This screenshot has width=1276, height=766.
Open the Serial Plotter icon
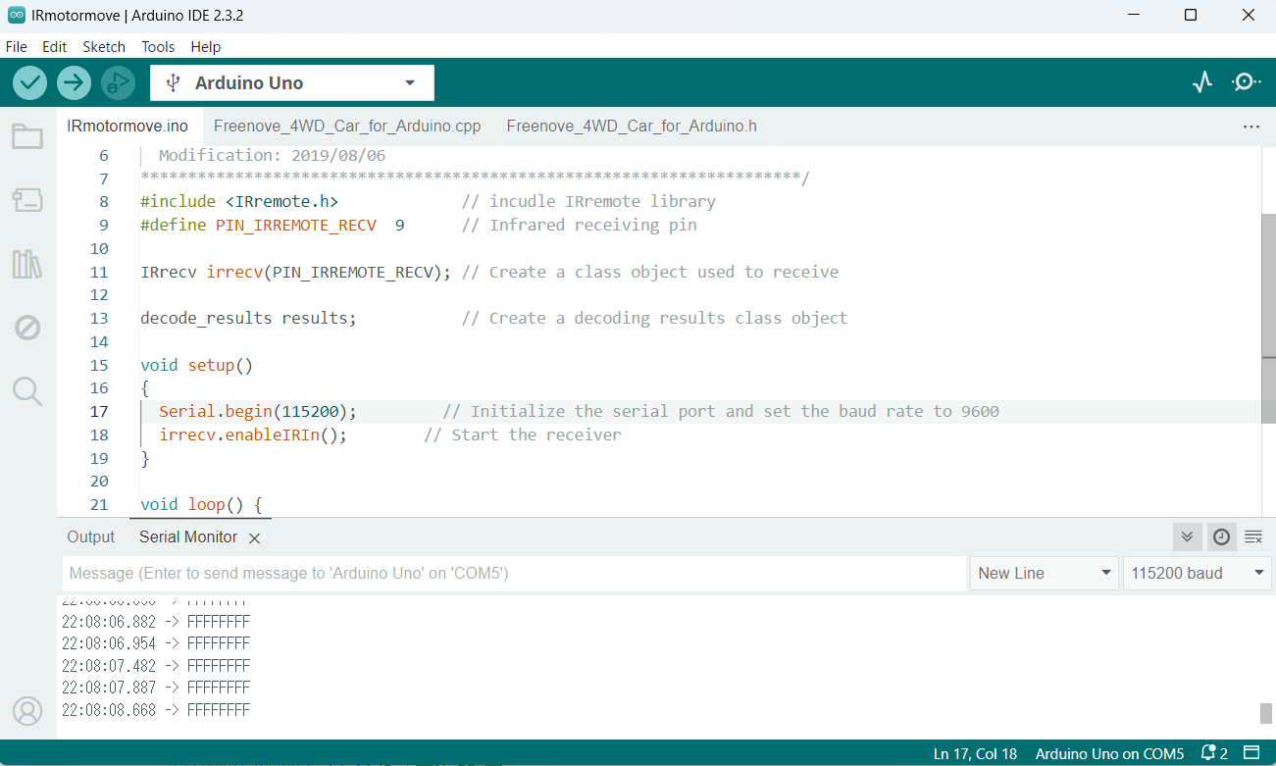[1202, 82]
